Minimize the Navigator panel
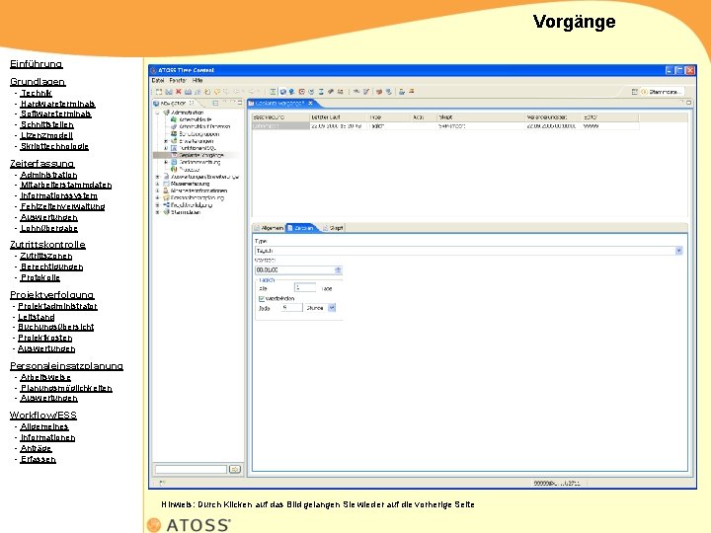Image resolution: width=711 pixels, height=533 pixels. pyautogui.click(x=232, y=103)
